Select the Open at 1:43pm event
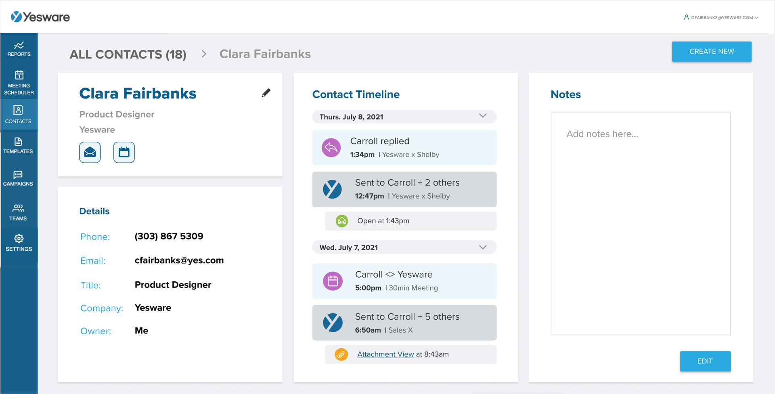The width and height of the screenshot is (775, 394). click(x=411, y=221)
